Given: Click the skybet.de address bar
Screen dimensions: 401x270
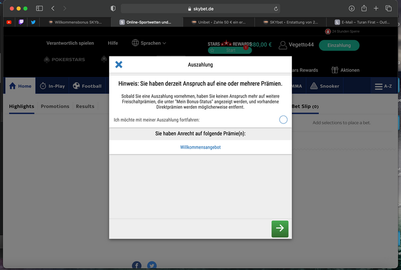Looking at the screenshot, I should click(x=200, y=8).
